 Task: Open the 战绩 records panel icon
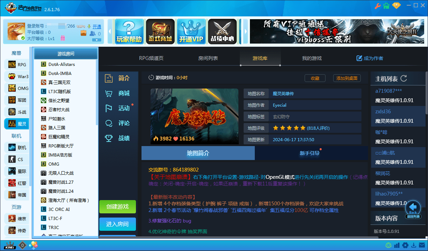[121, 138]
